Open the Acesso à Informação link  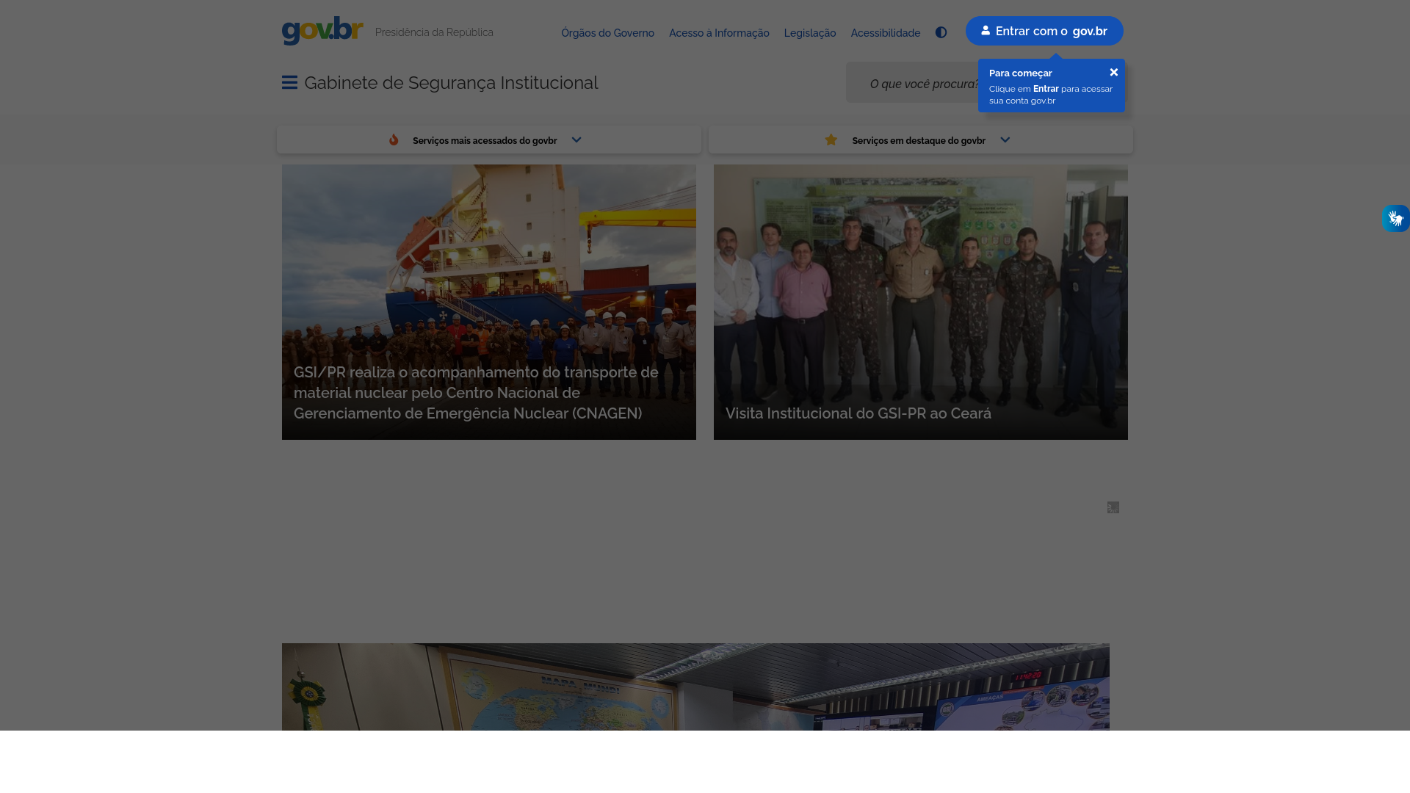tap(719, 33)
